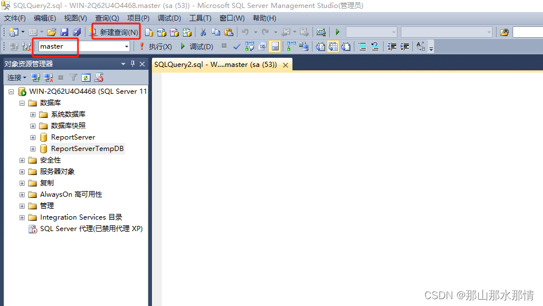This screenshot has height=306, width=543.
Task: Open the master database dropdown
Action: point(127,46)
